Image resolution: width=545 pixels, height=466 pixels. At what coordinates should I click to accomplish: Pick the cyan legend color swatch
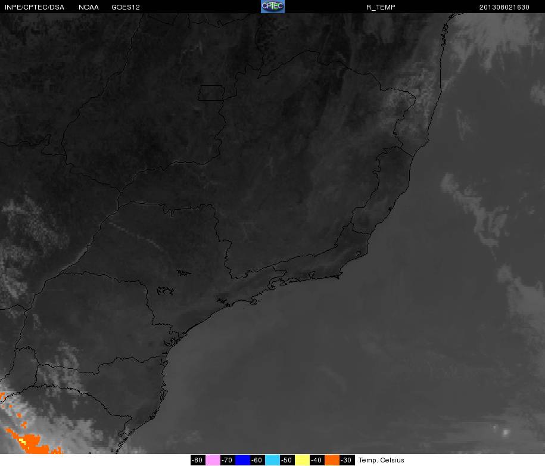click(272, 460)
